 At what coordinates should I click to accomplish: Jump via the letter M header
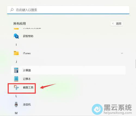[16, 113]
